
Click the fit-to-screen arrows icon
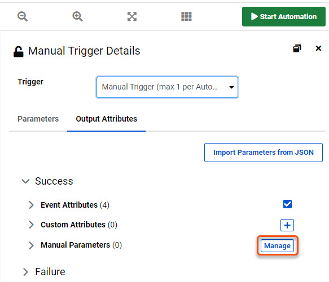click(132, 16)
